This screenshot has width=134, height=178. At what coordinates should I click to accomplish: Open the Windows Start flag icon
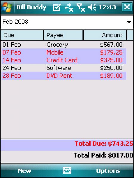coord(7,7)
